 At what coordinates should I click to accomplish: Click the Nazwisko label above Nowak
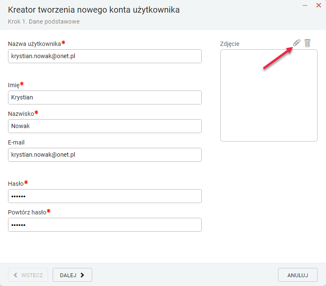[21, 114]
